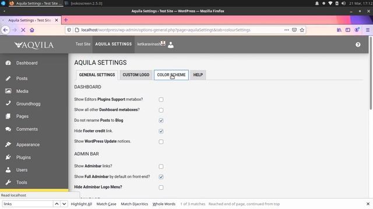Open the desktop application launcher icon
Screen dimensions: 373x209
3,3
